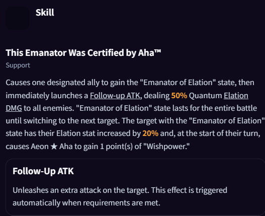Select the skill title certified by Aha
Viewport: 265px width, 216px height.
(83, 53)
